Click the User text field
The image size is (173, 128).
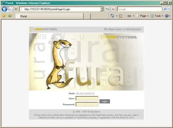click(87, 98)
